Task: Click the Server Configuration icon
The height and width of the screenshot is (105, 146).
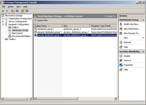Action: (6, 21)
